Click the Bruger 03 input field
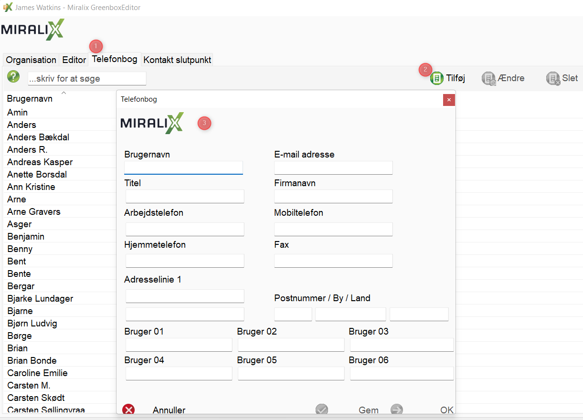 pyautogui.click(x=402, y=345)
